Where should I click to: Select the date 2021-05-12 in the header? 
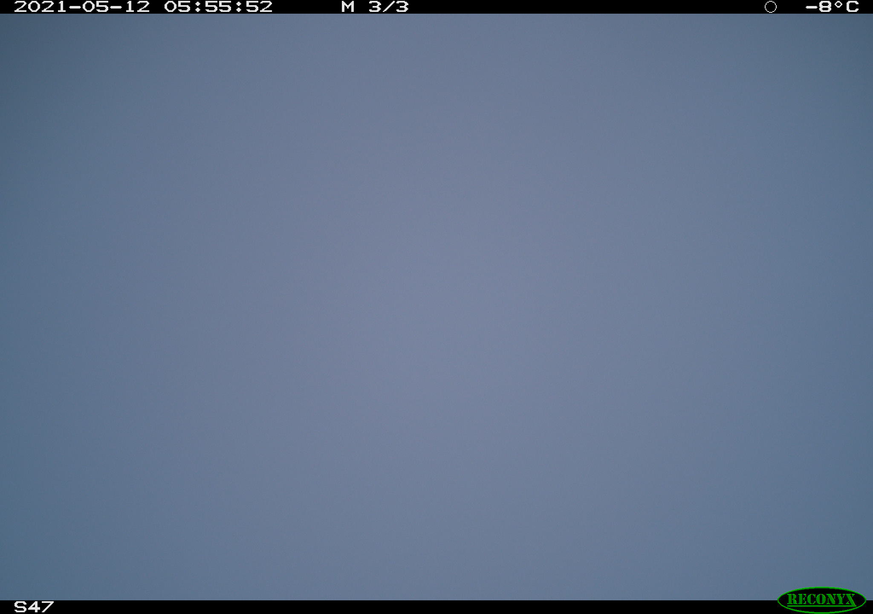pos(82,7)
